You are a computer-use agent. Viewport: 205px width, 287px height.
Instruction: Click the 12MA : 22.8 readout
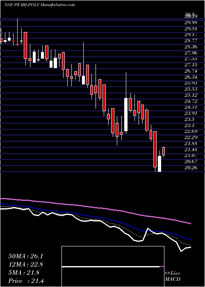[x=25, y=264]
